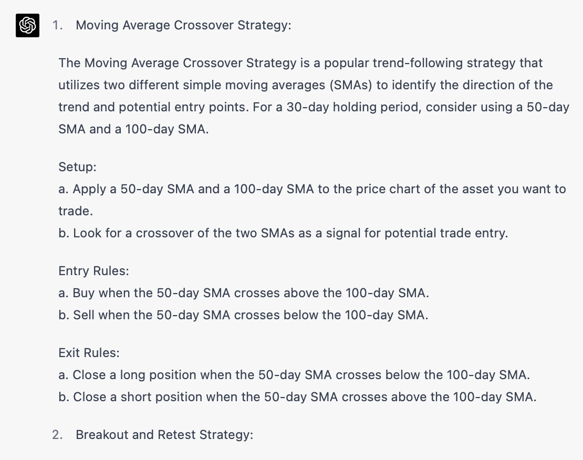Click the standalone word 'trade.'
583x460 pixels.
click(x=76, y=211)
